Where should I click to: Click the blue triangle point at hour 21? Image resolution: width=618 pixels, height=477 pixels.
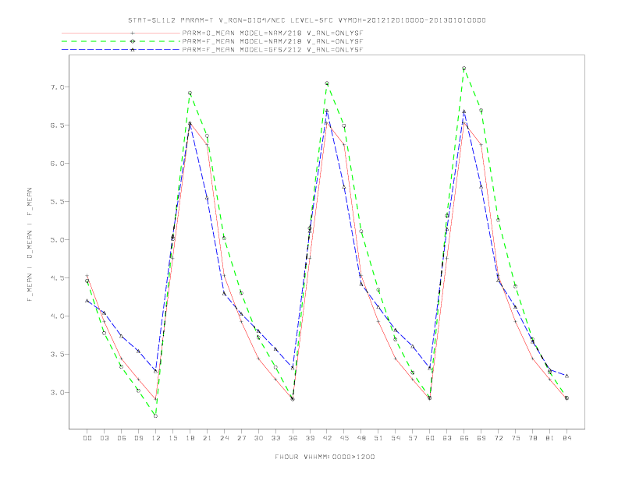click(x=207, y=198)
